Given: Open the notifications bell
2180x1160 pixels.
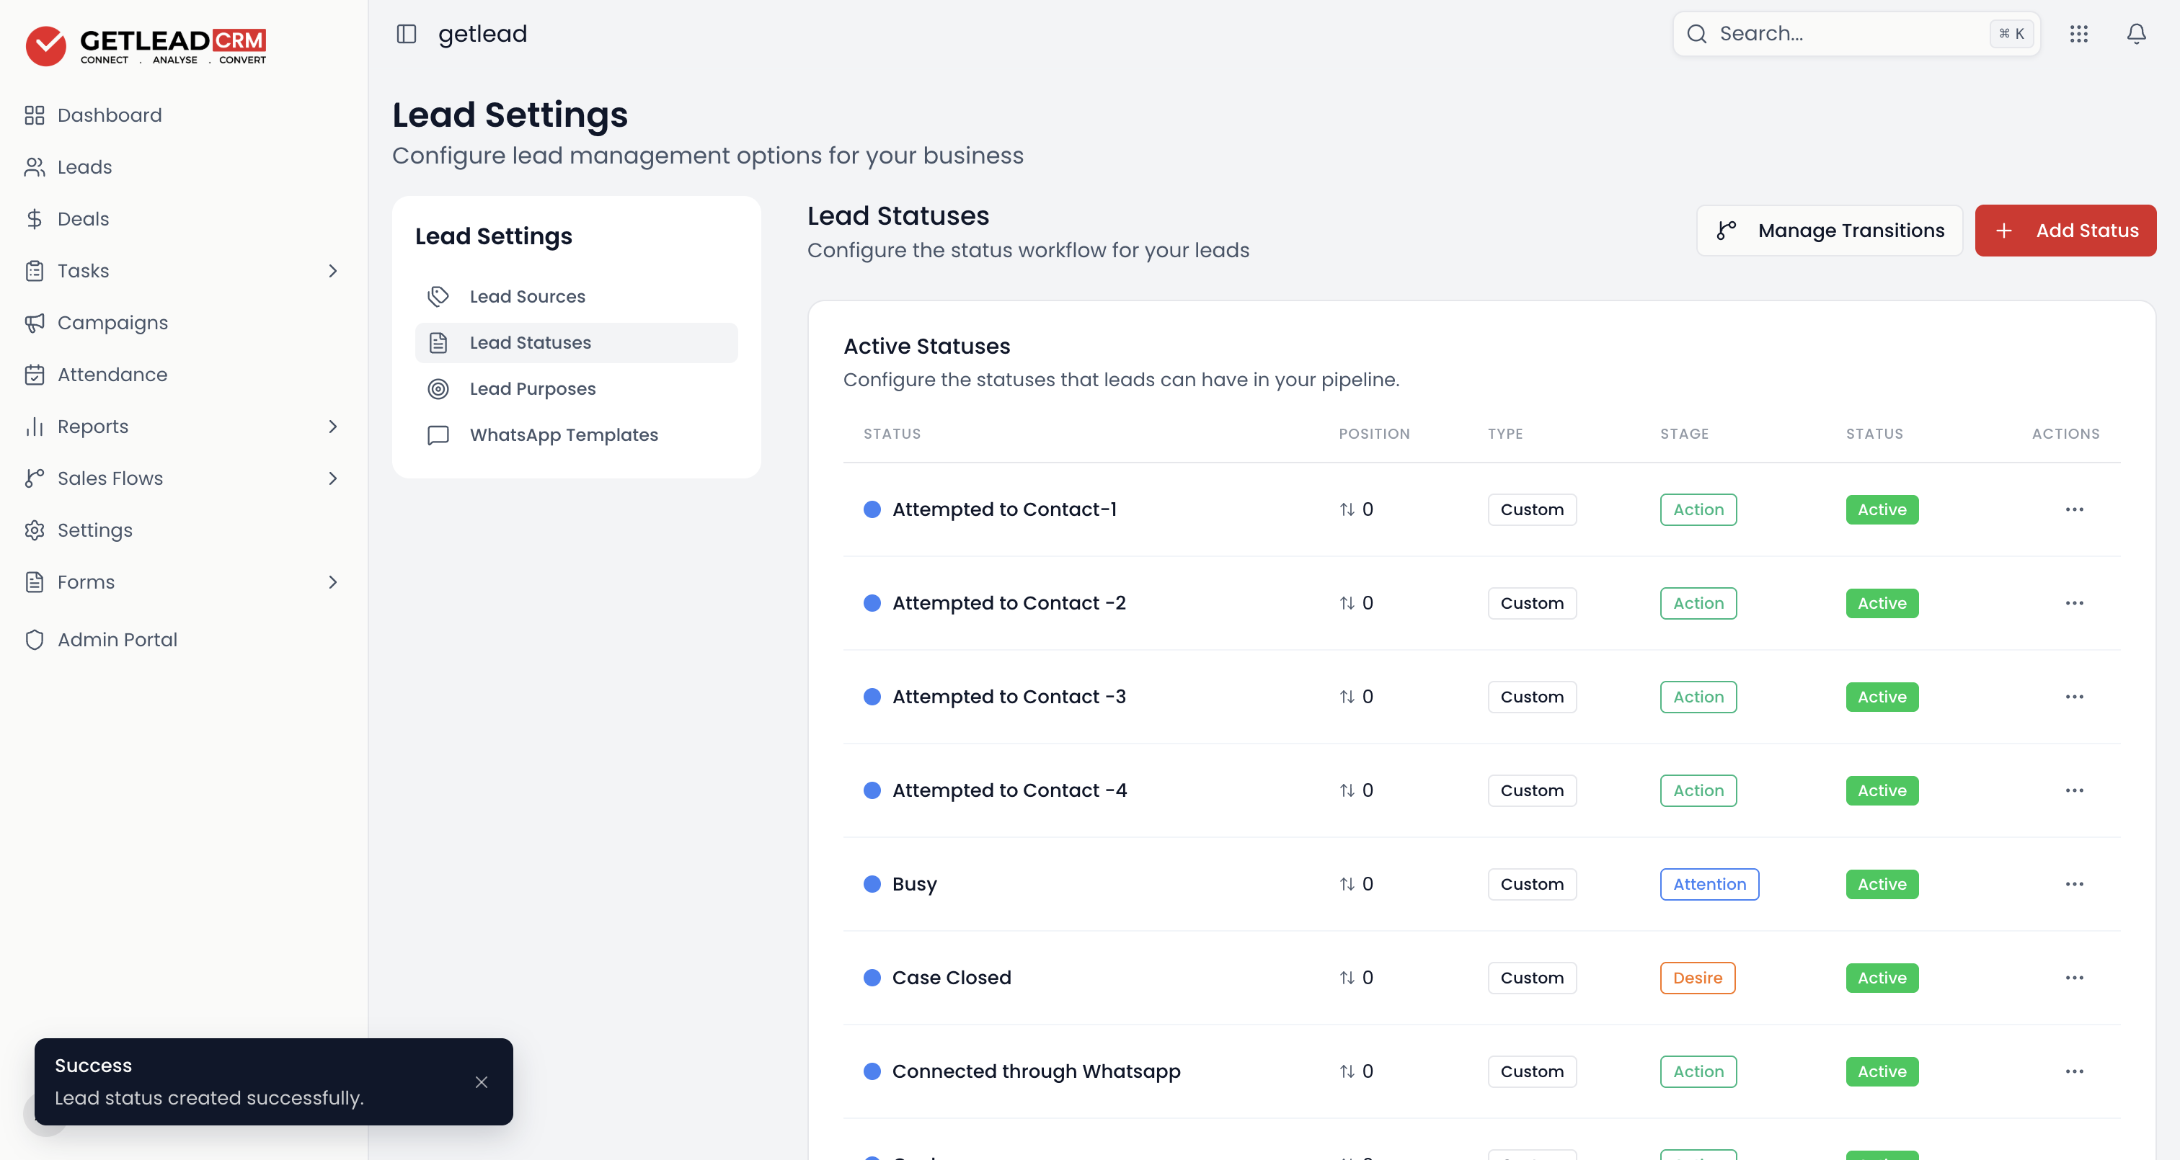Looking at the screenshot, I should click(x=2137, y=34).
